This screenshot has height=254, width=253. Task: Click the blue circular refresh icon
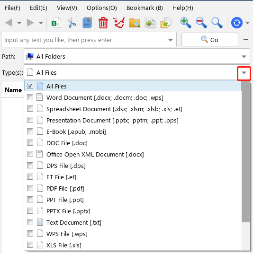click(237, 23)
